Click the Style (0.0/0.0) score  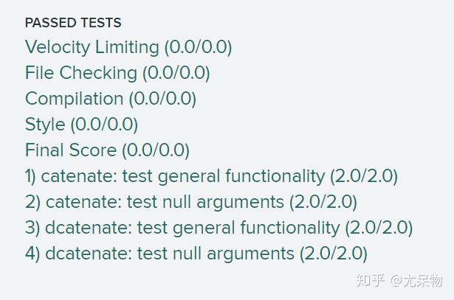click(103, 125)
